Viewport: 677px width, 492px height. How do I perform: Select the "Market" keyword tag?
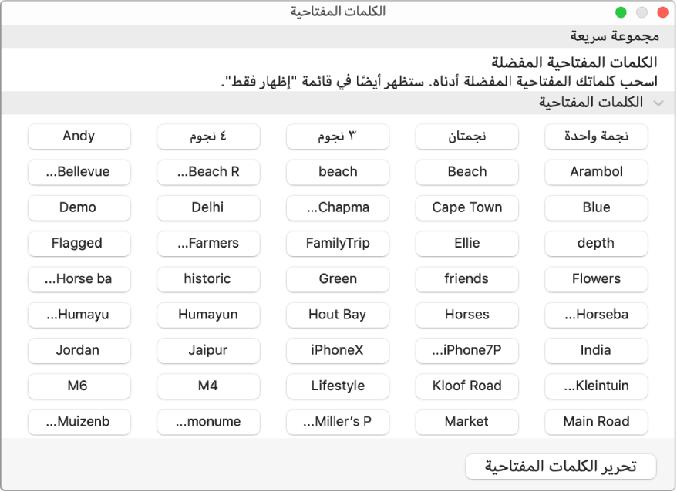466,422
